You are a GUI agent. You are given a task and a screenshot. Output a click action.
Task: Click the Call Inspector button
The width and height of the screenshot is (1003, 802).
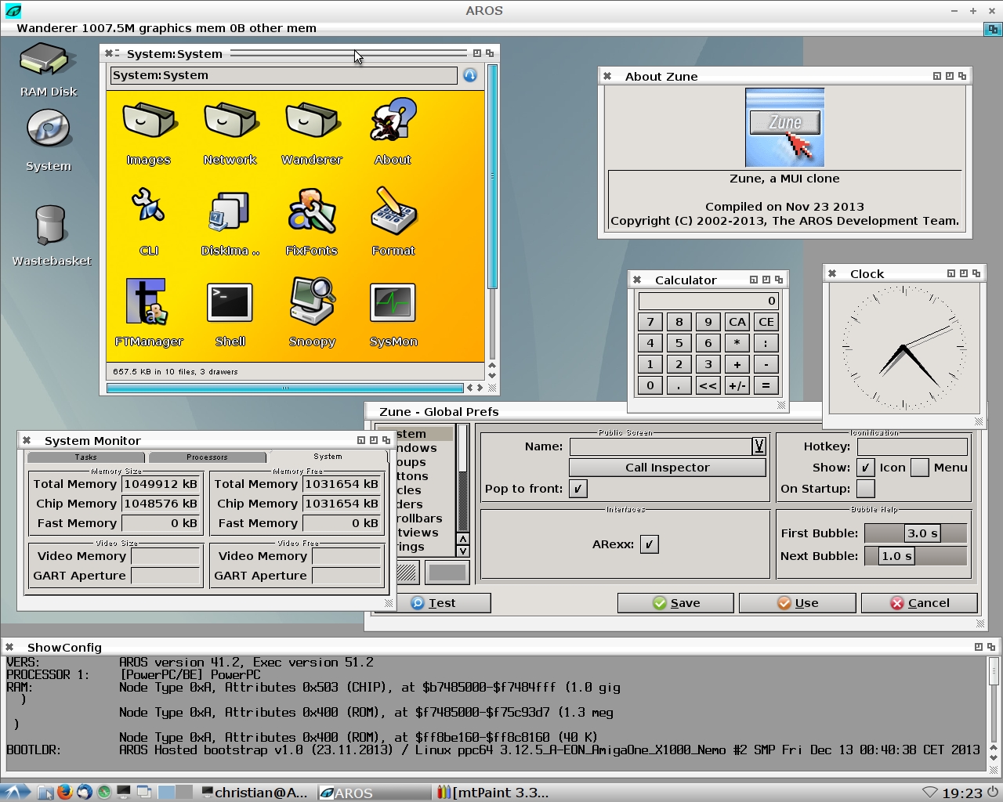667,468
